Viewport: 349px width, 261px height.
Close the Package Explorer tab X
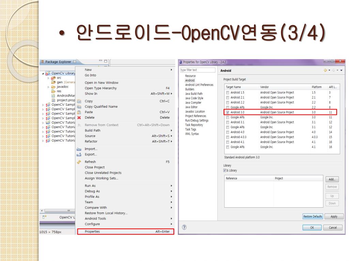pyautogui.click(x=75, y=62)
